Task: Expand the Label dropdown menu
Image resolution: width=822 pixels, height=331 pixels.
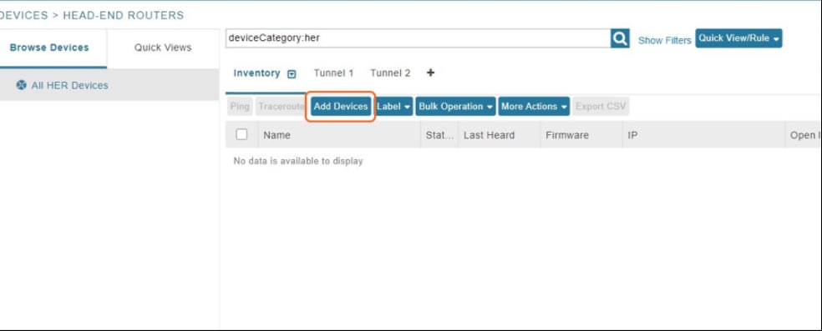Action: click(393, 106)
